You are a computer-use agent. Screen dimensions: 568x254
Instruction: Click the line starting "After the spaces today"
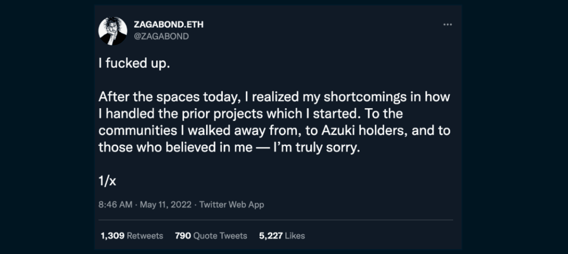click(274, 97)
